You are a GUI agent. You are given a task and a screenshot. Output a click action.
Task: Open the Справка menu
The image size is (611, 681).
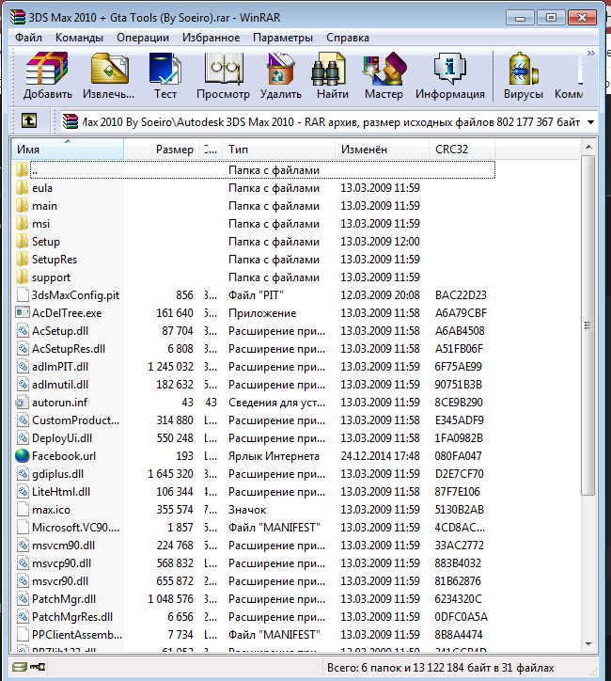[x=348, y=38]
